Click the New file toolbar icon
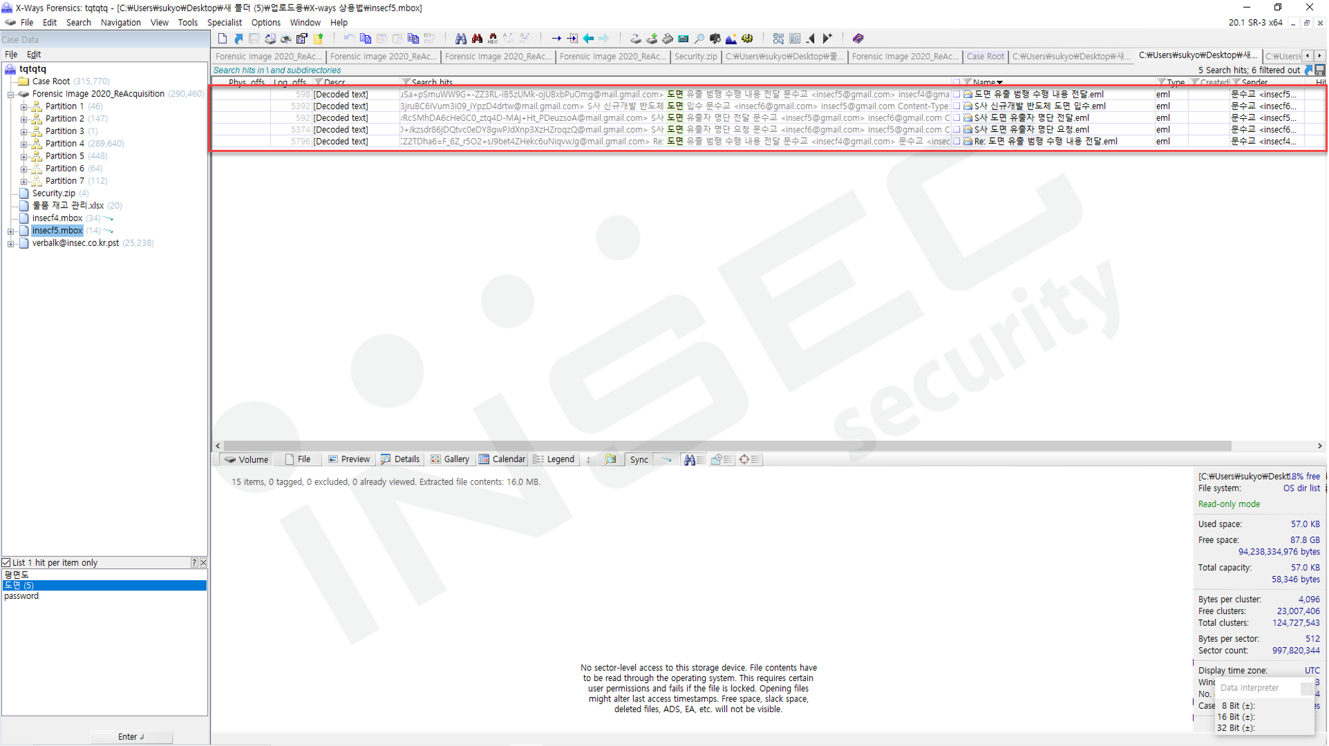This screenshot has height=746, width=1329. [x=222, y=38]
